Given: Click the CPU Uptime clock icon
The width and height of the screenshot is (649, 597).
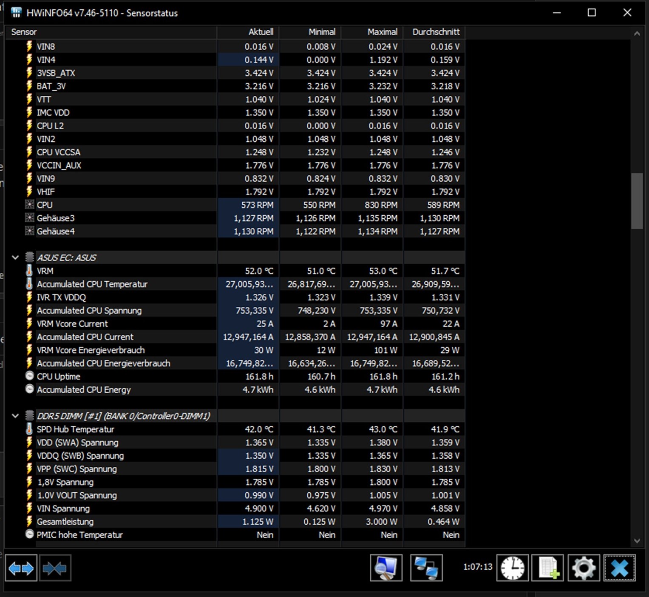Looking at the screenshot, I should click(29, 376).
